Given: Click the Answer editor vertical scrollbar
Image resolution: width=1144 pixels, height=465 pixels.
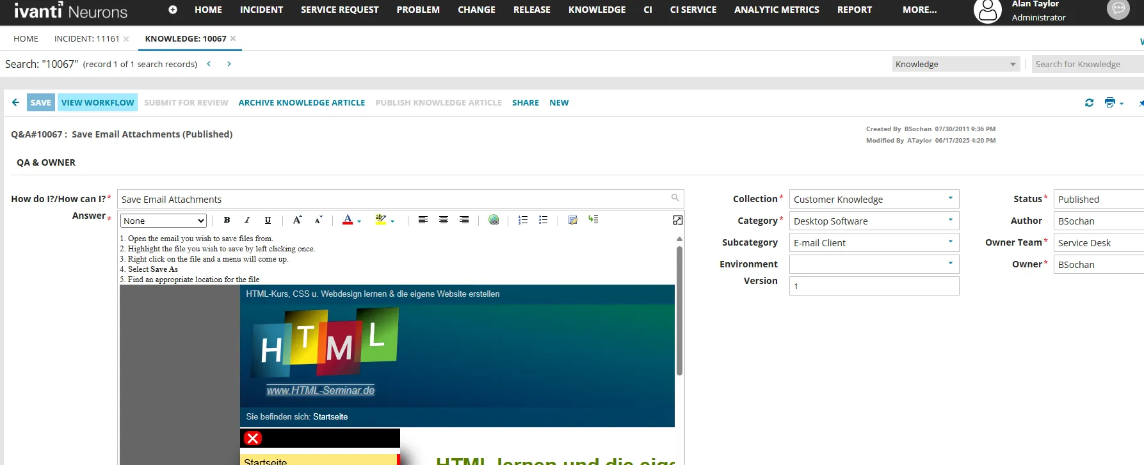Looking at the screenshot, I should pos(679,311).
